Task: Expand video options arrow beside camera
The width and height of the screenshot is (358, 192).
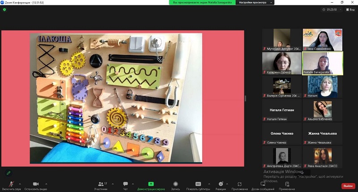Action: [46, 184]
